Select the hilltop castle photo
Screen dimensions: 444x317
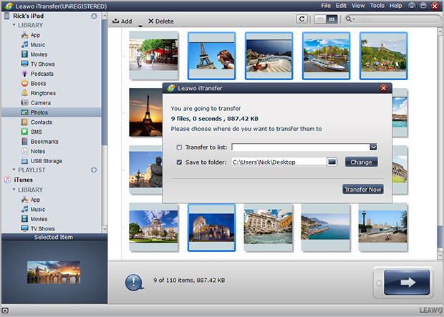(x=383, y=56)
